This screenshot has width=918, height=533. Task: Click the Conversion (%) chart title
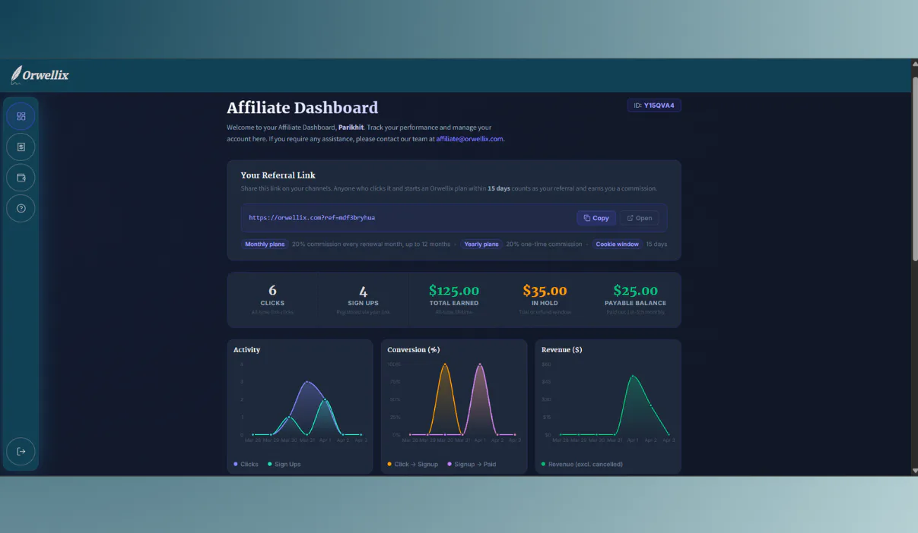414,350
